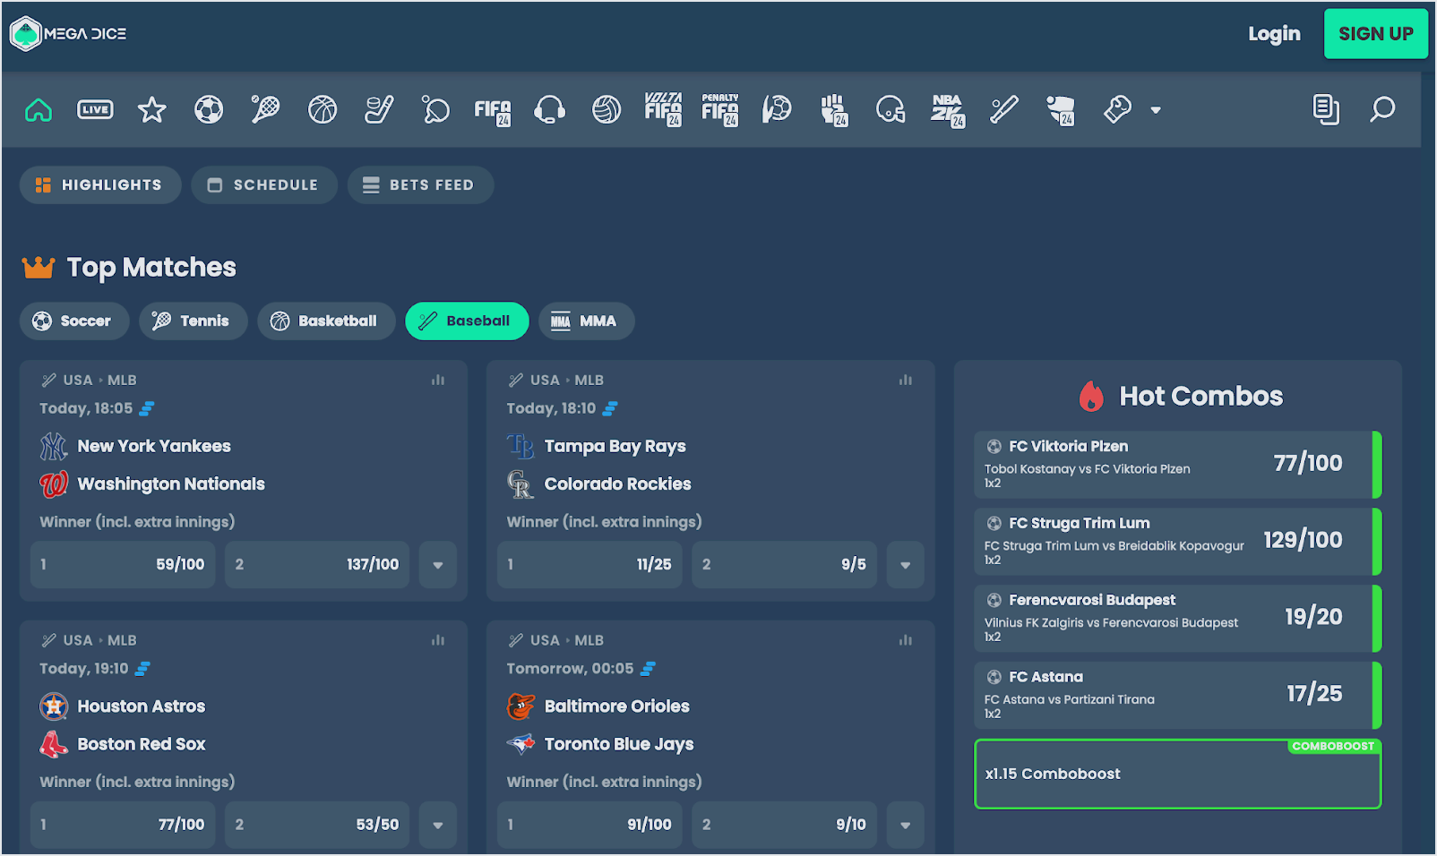Open the x1.15 Comboboost box
This screenshot has width=1437, height=856.
coord(1177,774)
